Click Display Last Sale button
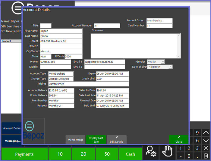Viewport: 211px width, 161px height. pyautogui.click(x=96, y=140)
